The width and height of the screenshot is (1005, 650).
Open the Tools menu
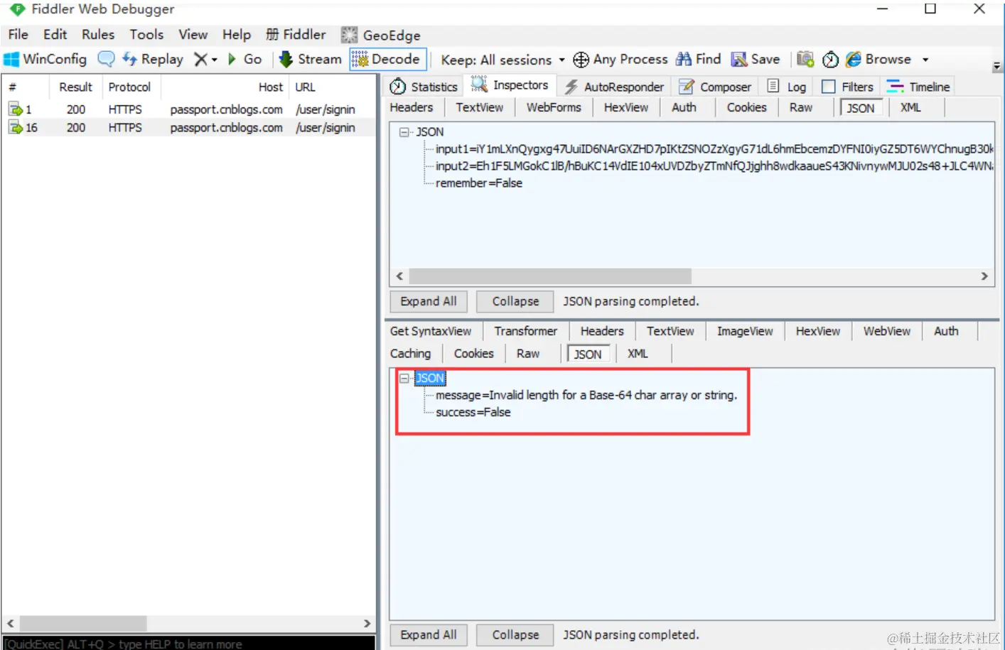tap(146, 34)
